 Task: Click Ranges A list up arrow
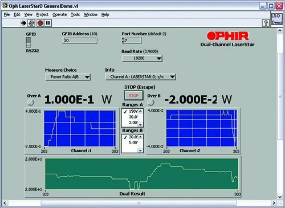140,111
